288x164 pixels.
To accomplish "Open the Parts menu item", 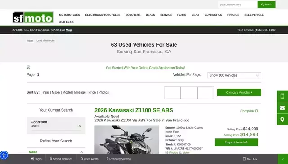I will coord(182,15).
